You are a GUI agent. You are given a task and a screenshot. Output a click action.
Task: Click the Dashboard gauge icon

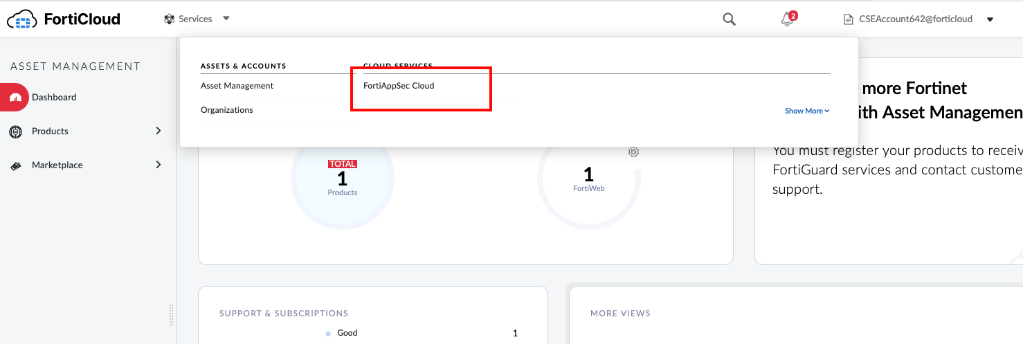coord(16,98)
